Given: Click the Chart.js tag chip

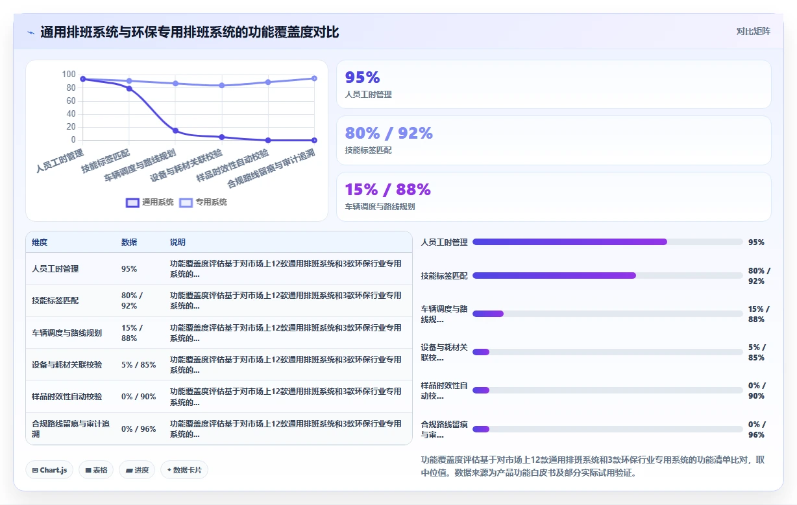Looking at the screenshot, I should point(49,470).
